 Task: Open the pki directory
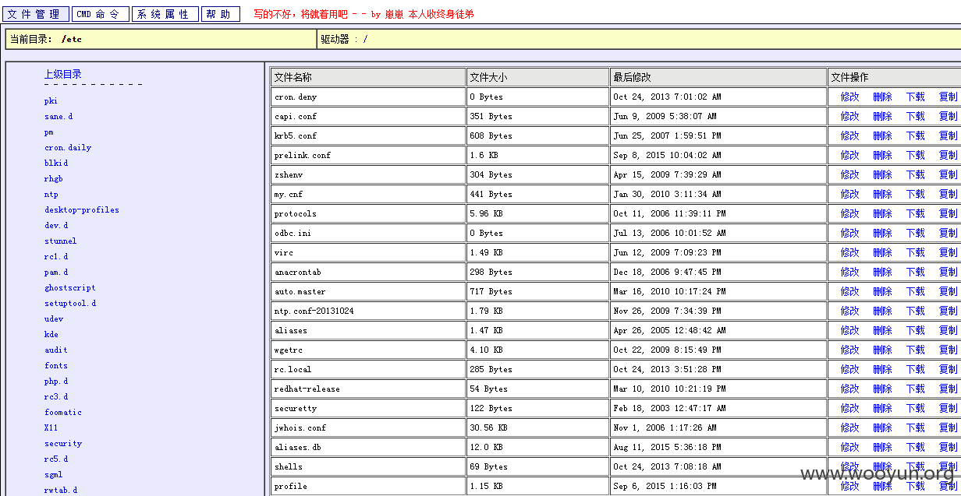(x=51, y=101)
